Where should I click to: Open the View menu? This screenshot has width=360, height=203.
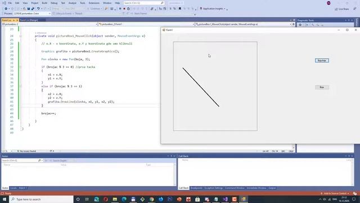click(25, 3)
